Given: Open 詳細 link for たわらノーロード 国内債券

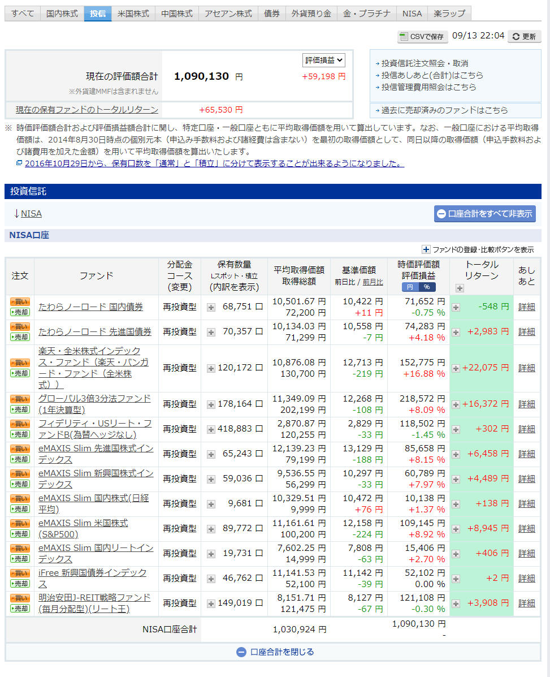Looking at the screenshot, I should click(527, 307).
